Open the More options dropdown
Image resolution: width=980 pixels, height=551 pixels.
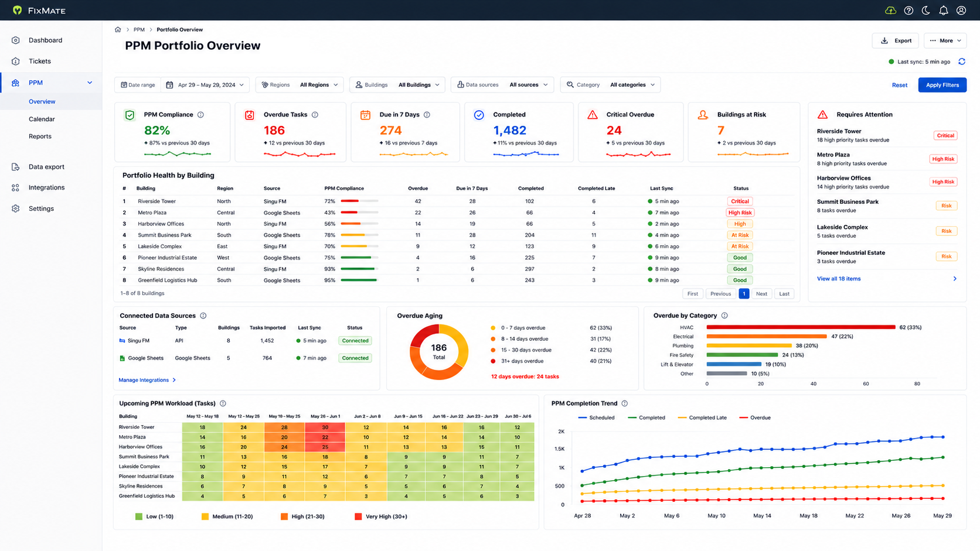click(x=945, y=40)
